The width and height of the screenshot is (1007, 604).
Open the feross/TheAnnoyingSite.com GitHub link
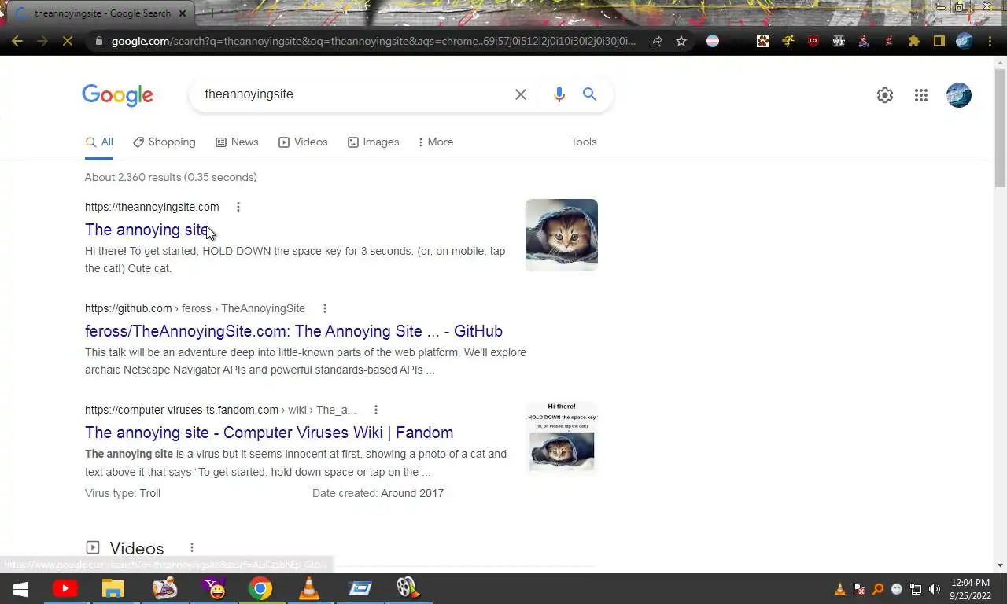point(293,331)
